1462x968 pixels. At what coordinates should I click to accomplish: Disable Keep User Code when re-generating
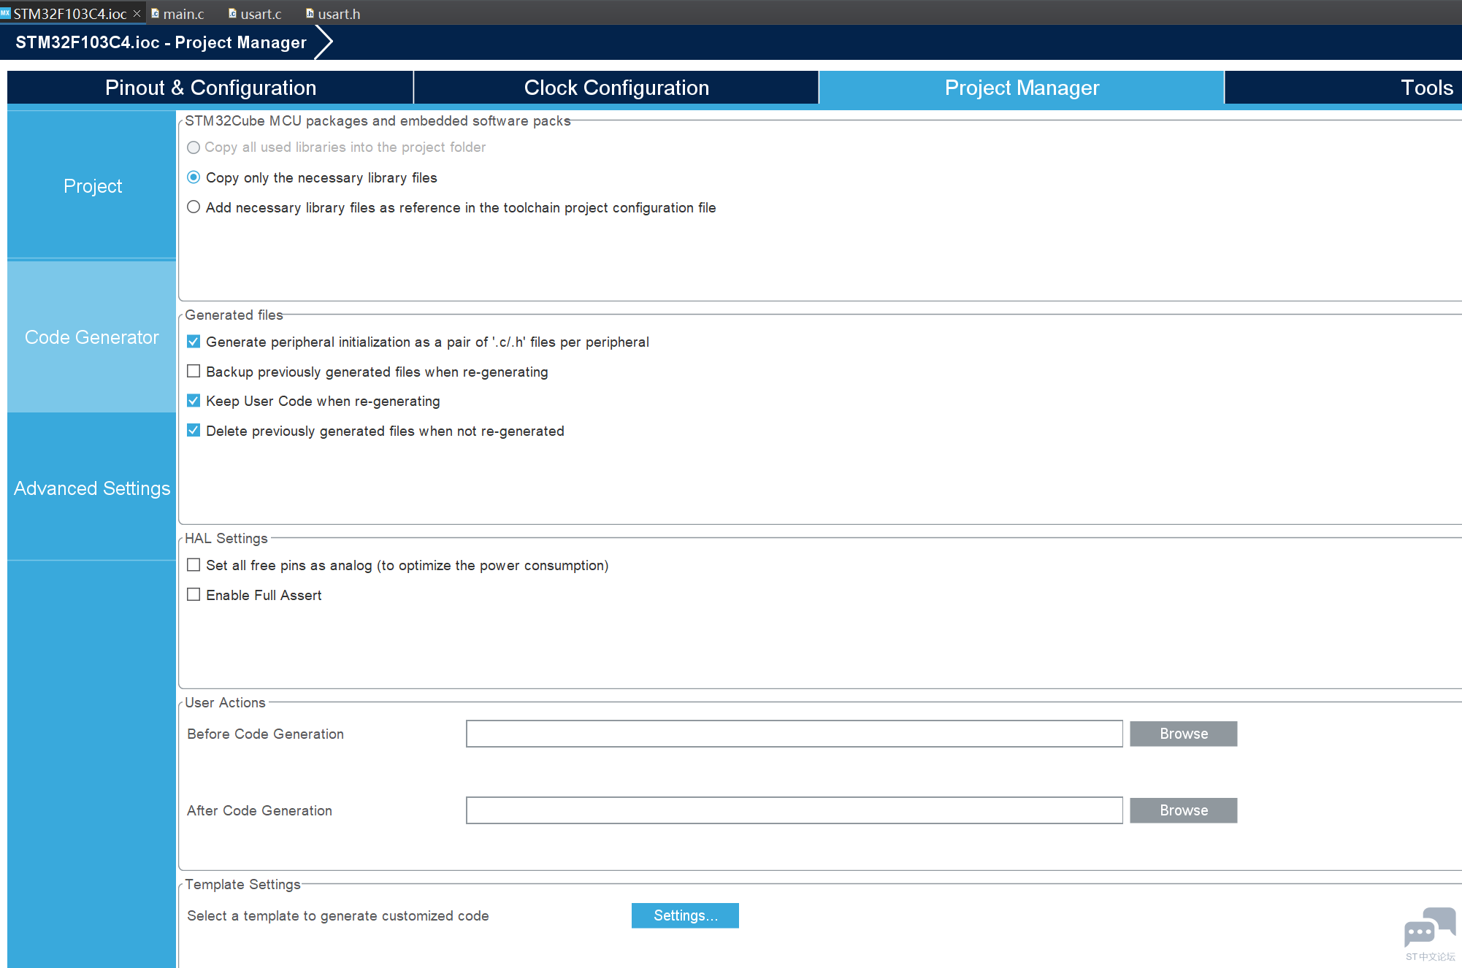(194, 400)
